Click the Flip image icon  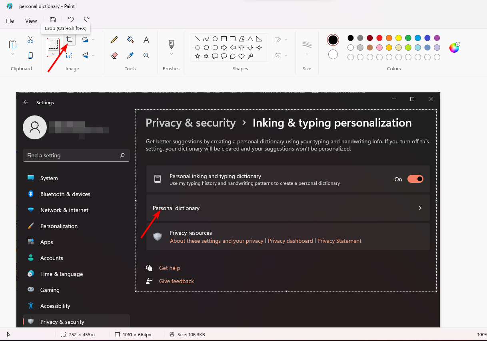[x=85, y=56]
